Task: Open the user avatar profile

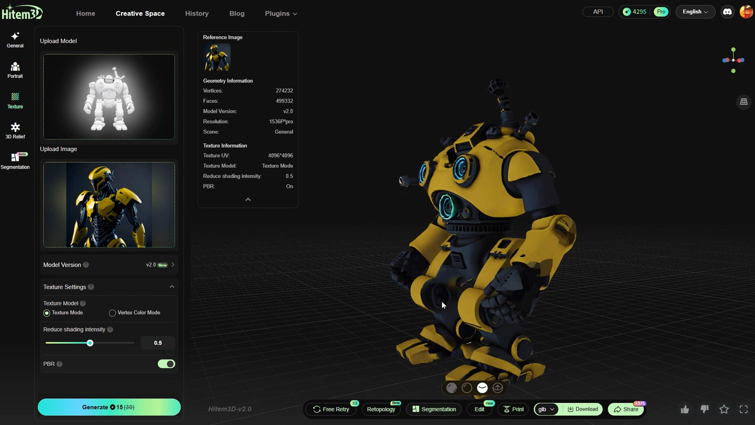Action: pos(746,12)
